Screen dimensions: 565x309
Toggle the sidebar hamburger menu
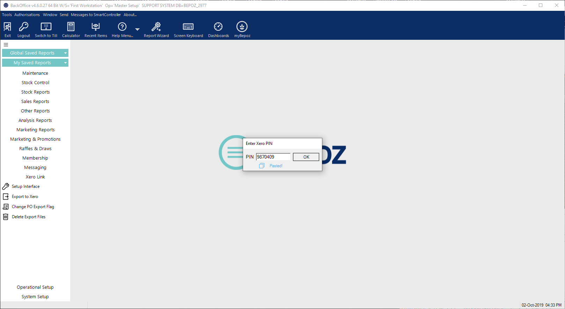(6, 45)
